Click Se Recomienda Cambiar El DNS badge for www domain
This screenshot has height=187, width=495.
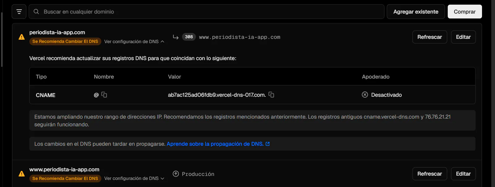pos(65,178)
